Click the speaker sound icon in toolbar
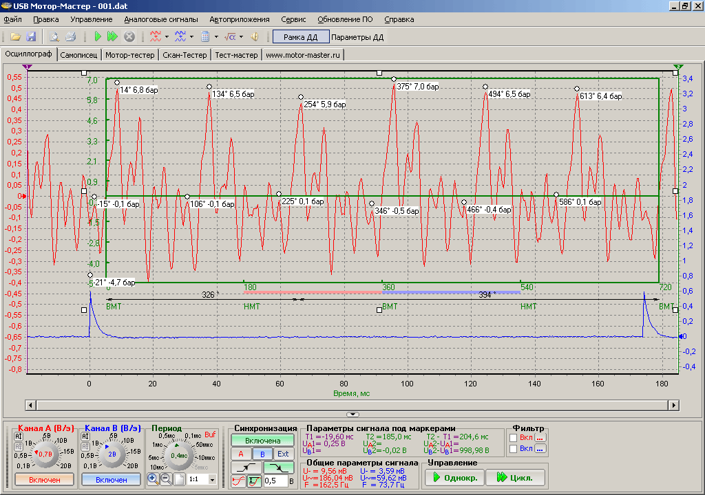Image resolution: width=705 pixels, height=495 pixels. (255, 37)
